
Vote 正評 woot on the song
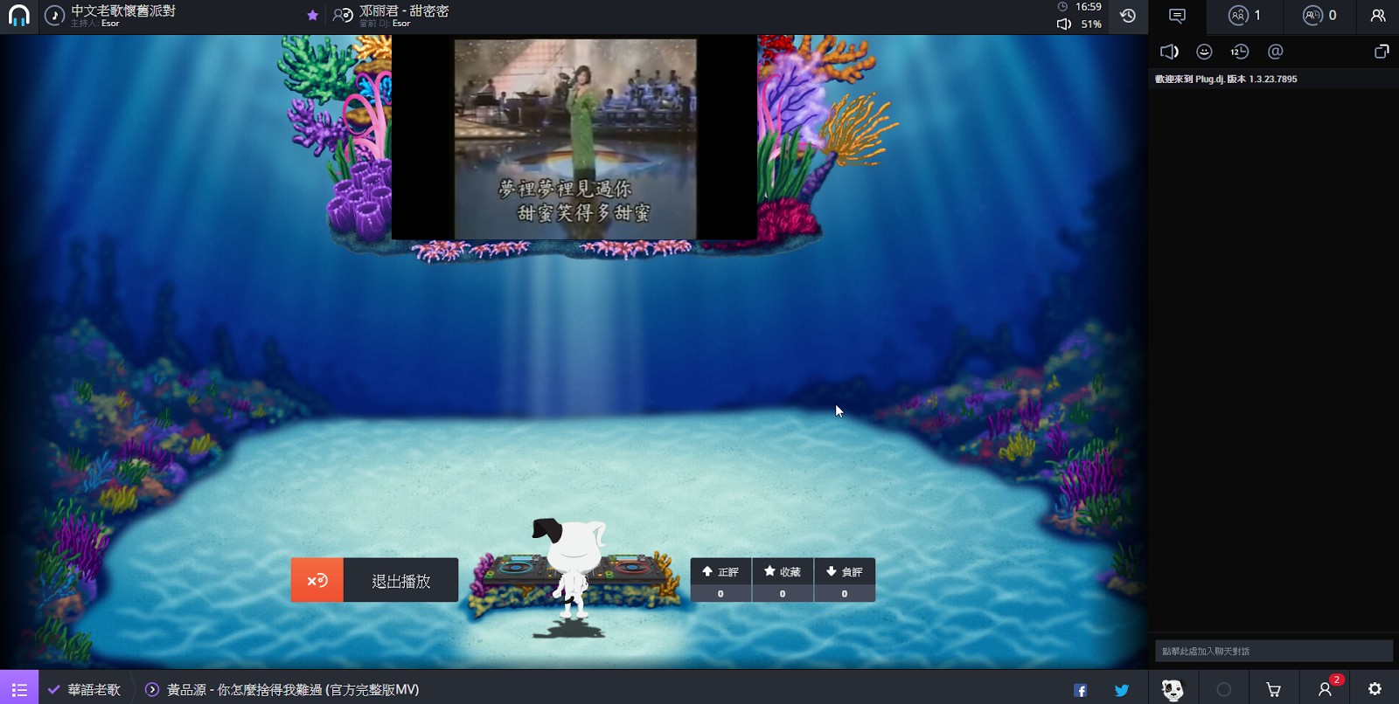pos(720,581)
